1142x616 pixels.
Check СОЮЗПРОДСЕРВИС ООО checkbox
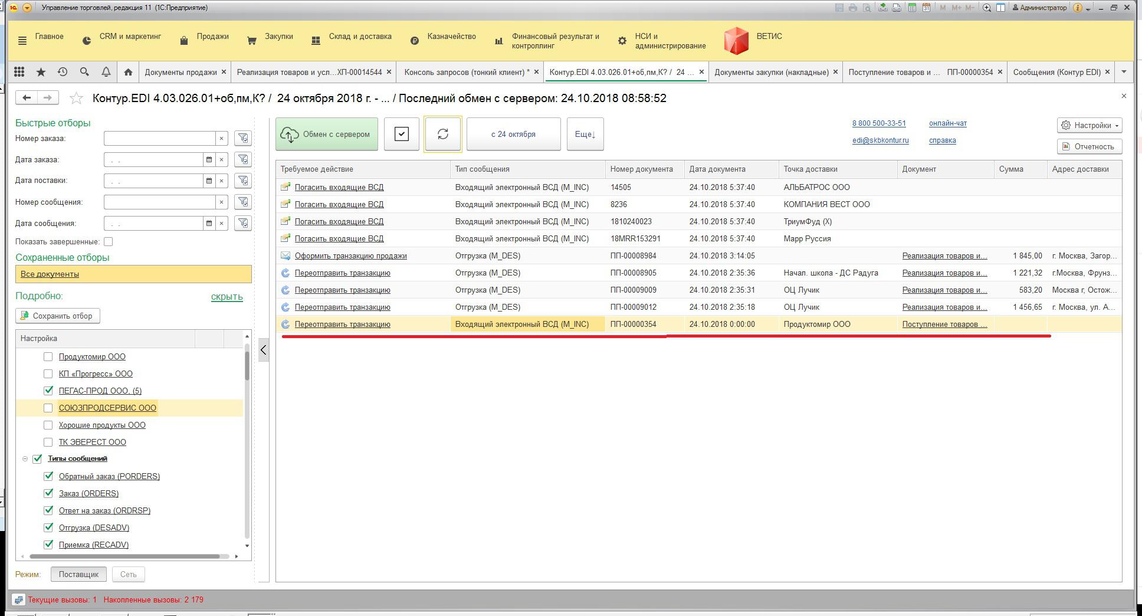click(x=48, y=408)
